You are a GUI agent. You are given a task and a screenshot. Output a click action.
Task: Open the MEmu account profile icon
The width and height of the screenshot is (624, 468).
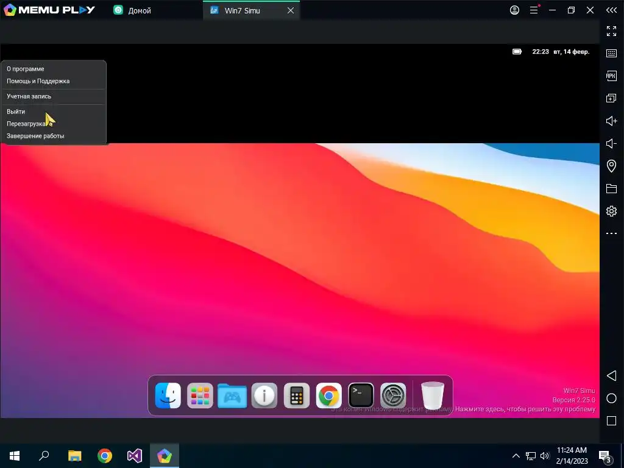pos(514,10)
